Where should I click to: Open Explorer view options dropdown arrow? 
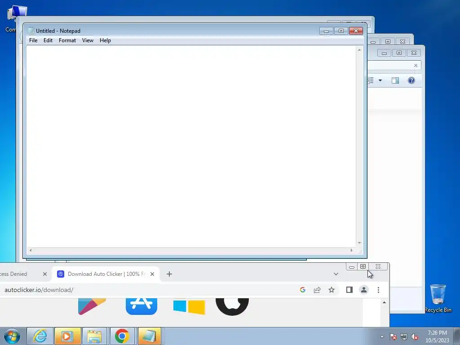[x=380, y=80]
